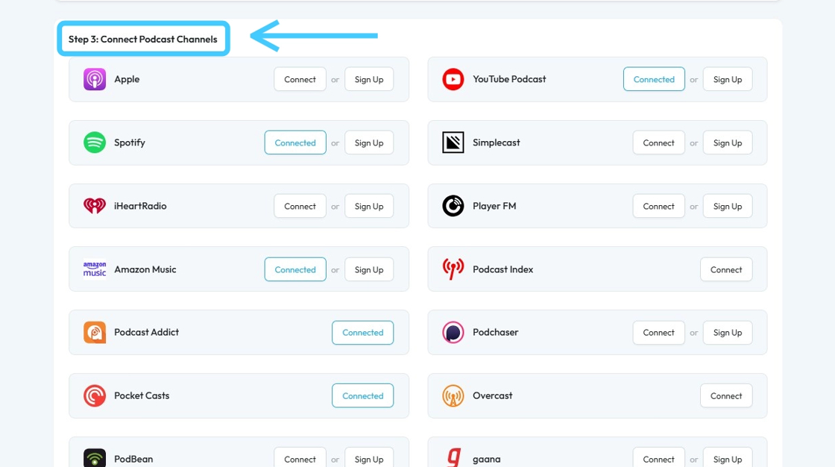Click the Podcast Addict label text

pyautogui.click(x=146, y=332)
